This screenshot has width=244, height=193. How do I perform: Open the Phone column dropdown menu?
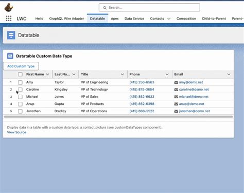(167, 74)
